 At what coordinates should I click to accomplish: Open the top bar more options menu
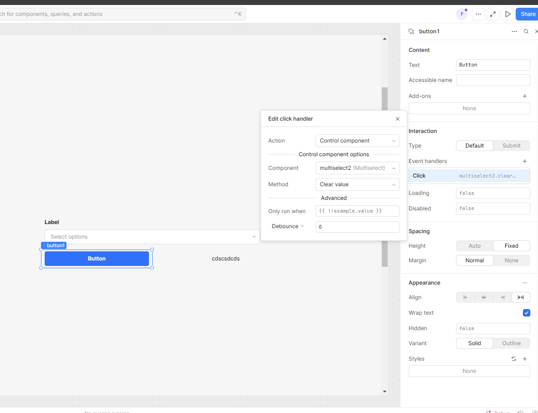[x=478, y=14]
